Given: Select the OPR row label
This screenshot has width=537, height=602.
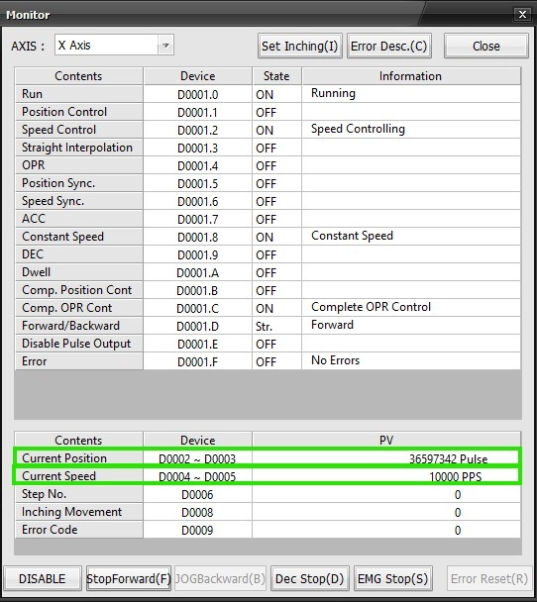Looking at the screenshot, I should [x=79, y=165].
